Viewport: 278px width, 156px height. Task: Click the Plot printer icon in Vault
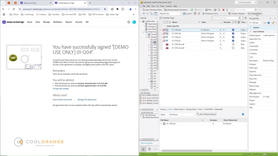[206, 10]
